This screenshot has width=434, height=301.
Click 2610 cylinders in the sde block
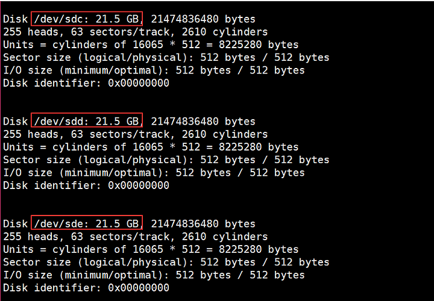point(225,237)
